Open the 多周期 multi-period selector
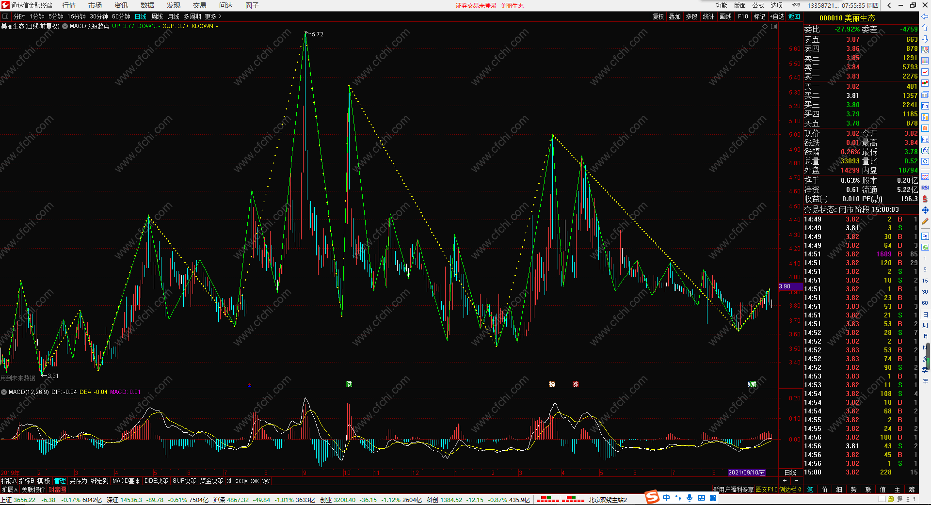 point(192,16)
